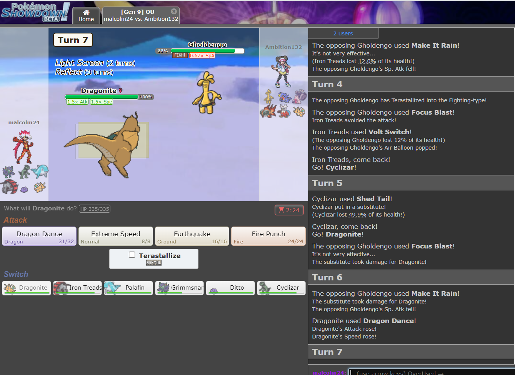Open the 2 users list tab
Screen dimensions: 515x375
(343, 33)
